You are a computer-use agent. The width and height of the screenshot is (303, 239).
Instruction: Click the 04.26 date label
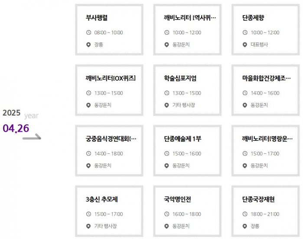pos(16,128)
